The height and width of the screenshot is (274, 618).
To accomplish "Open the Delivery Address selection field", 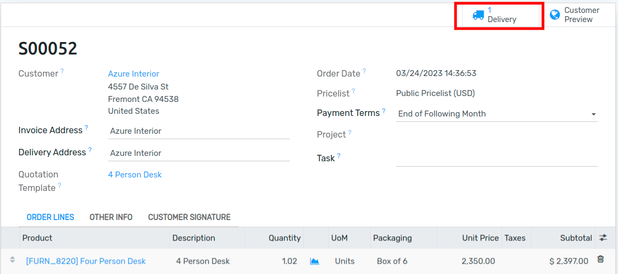I will click(199, 153).
